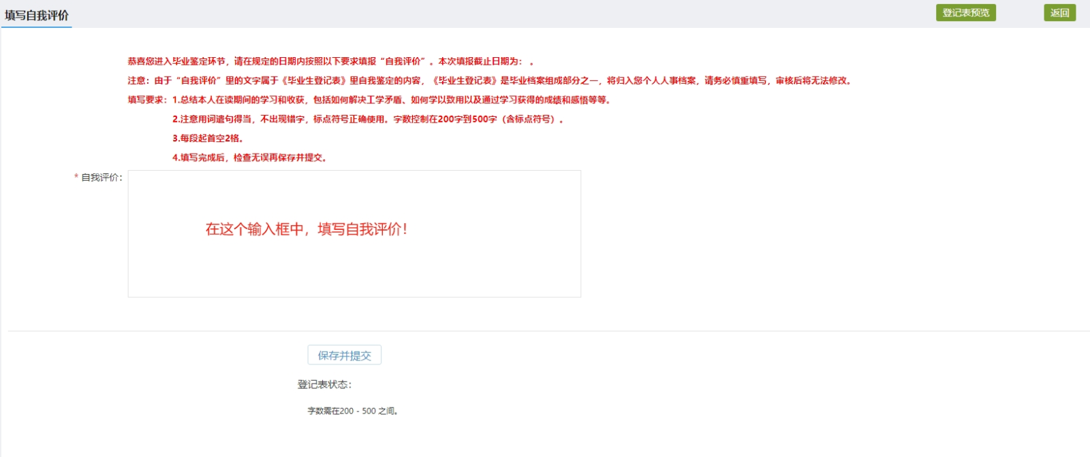Click the 审核后将无法修改 warning text
1090x457 pixels.
click(x=813, y=80)
